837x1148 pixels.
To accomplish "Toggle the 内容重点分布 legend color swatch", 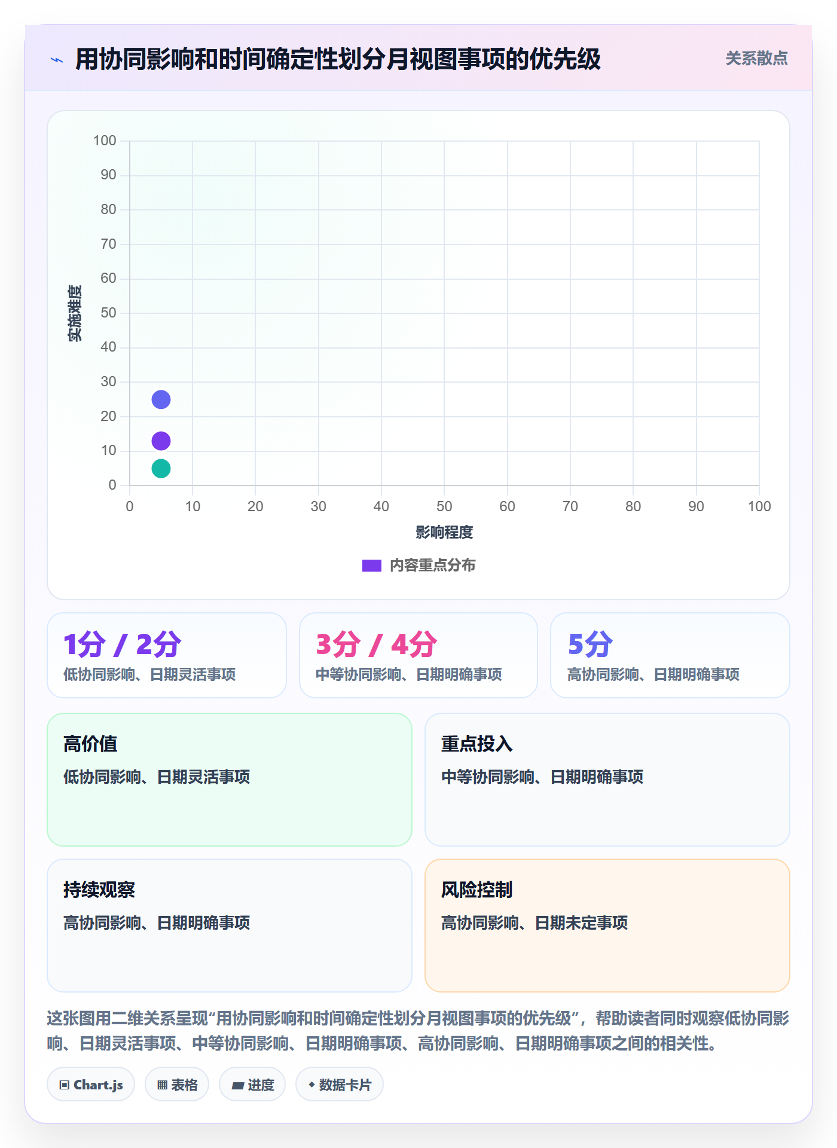I will pyautogui.click(x=372, y=566).
